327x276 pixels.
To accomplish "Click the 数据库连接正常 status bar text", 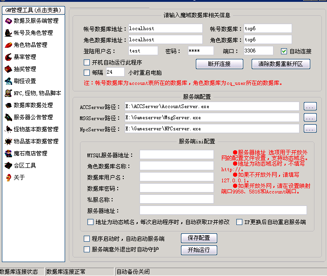I will tap(66, 272).
